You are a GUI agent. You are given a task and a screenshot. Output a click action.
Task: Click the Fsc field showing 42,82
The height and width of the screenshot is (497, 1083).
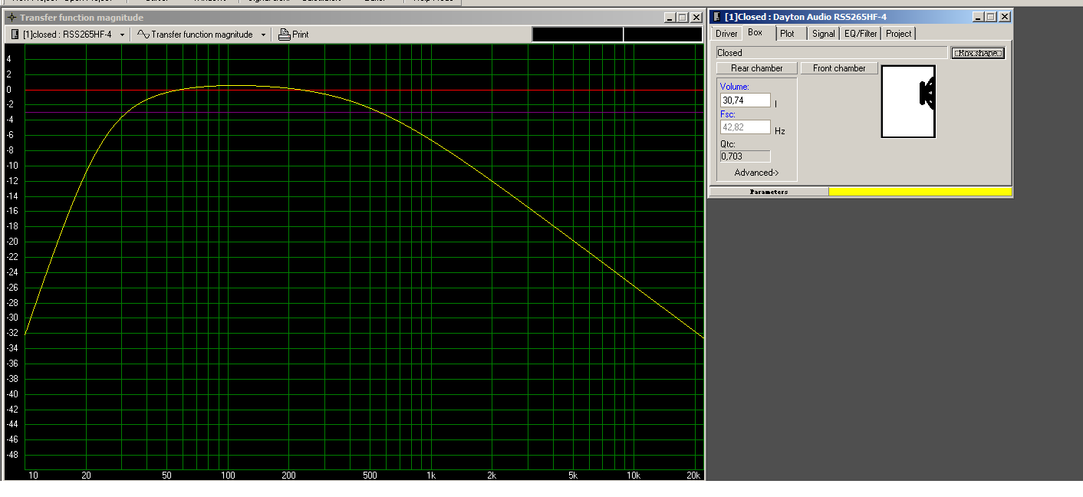(746, 127)
